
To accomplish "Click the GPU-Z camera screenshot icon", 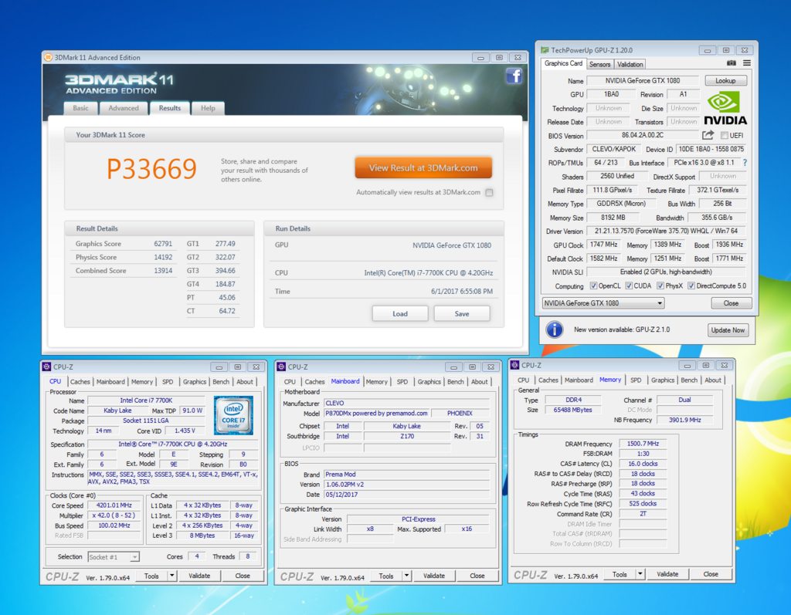I will [x=732, y=63].
